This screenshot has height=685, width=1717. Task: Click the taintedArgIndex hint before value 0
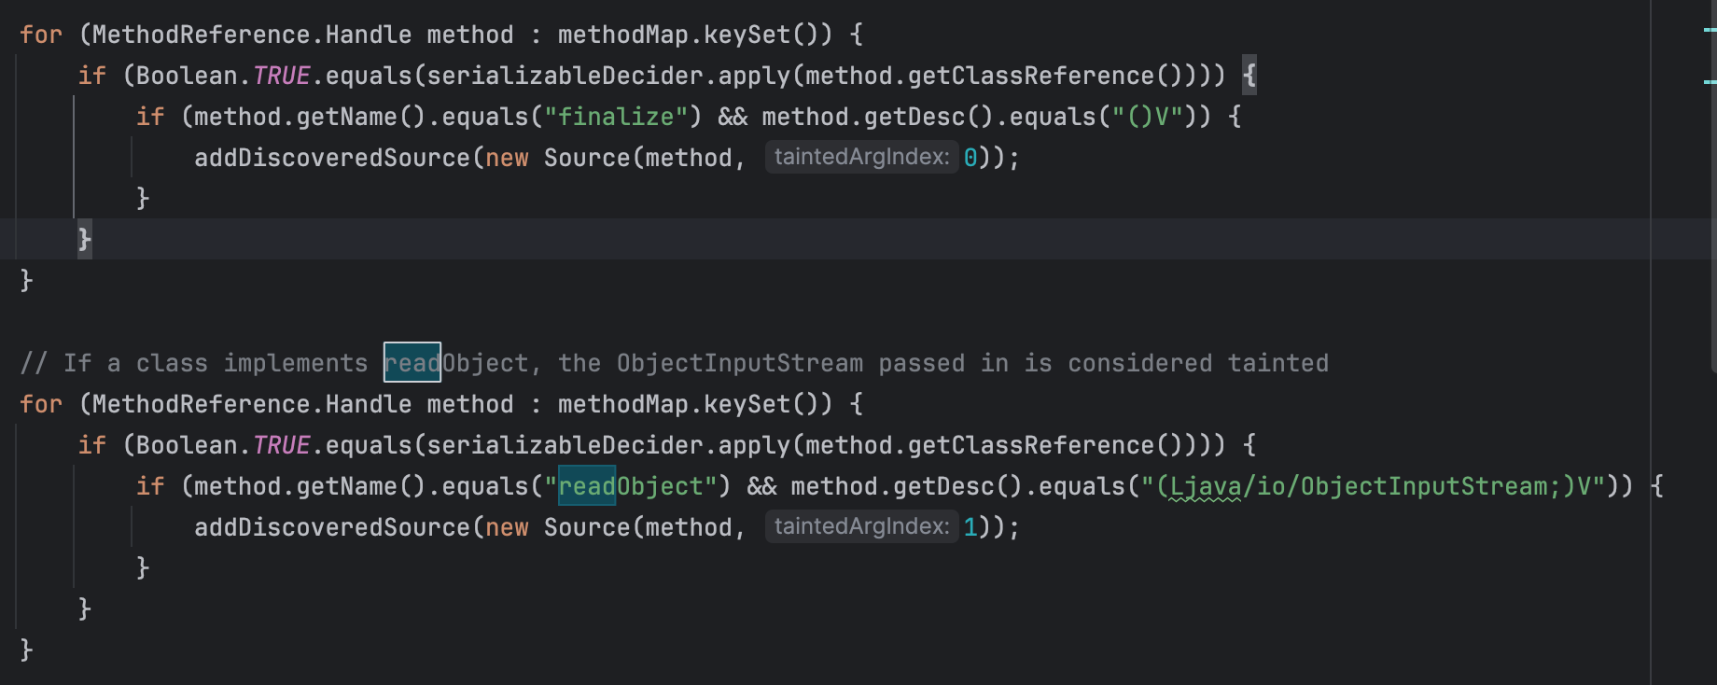click(860, 157)
